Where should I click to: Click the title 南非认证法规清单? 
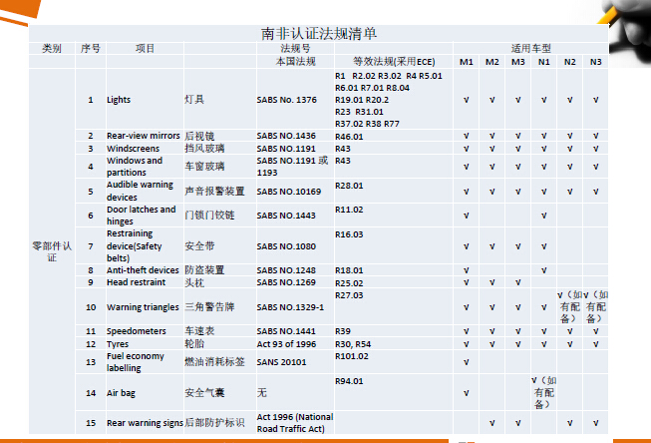click(318, 34)
